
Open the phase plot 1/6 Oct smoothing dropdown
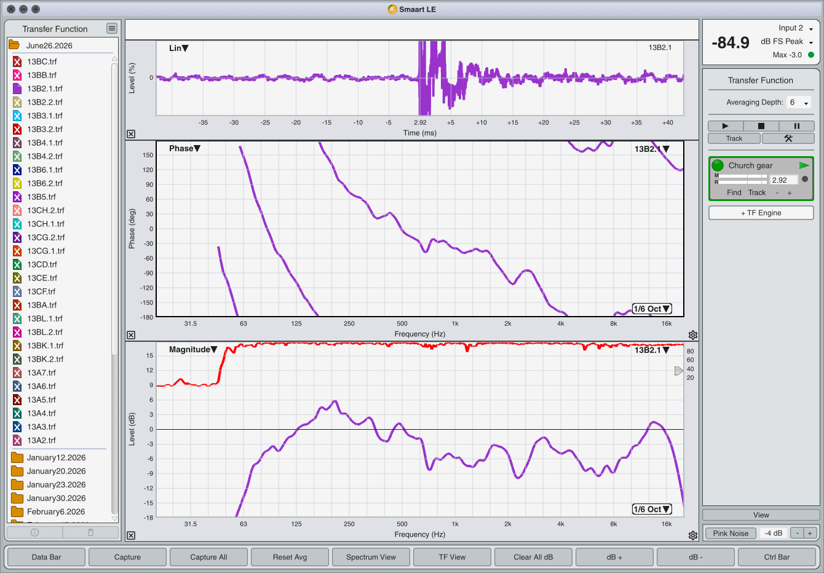[x=652, y=309]
